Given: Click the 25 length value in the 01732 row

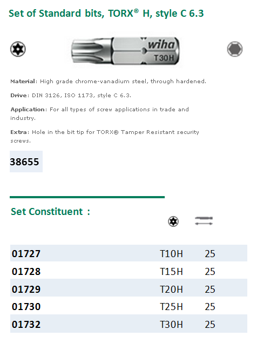Looking at the screenshot, I should (210, 325).
